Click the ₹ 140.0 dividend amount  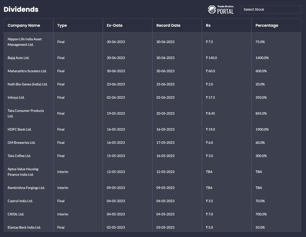(211, 58)
